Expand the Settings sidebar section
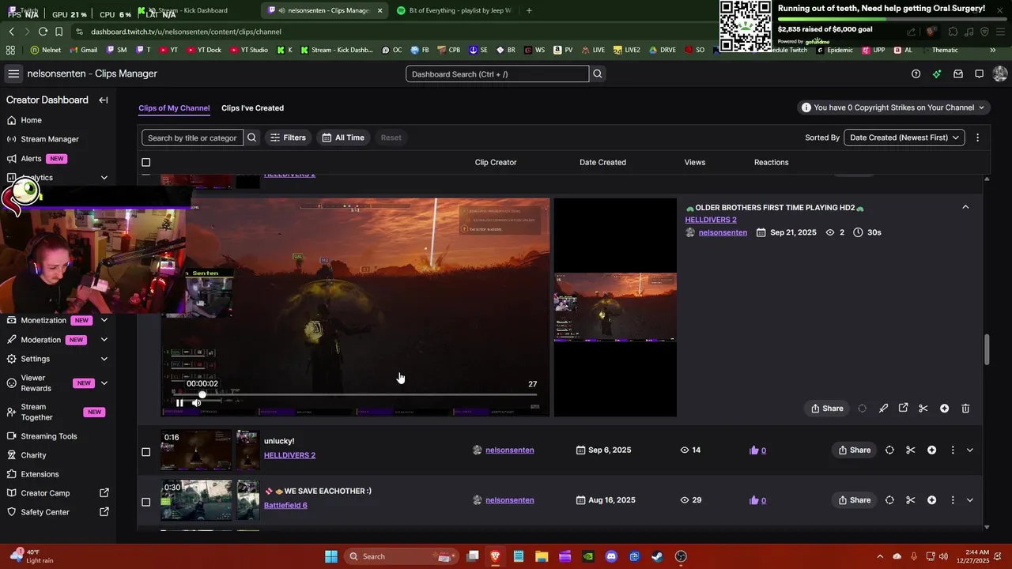This screenshot has height=569, width=1012. [x=104, y=359]
